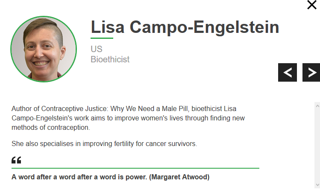320x193 pixels.
Task: Go to the previous profile
Action: click(288, 73)
